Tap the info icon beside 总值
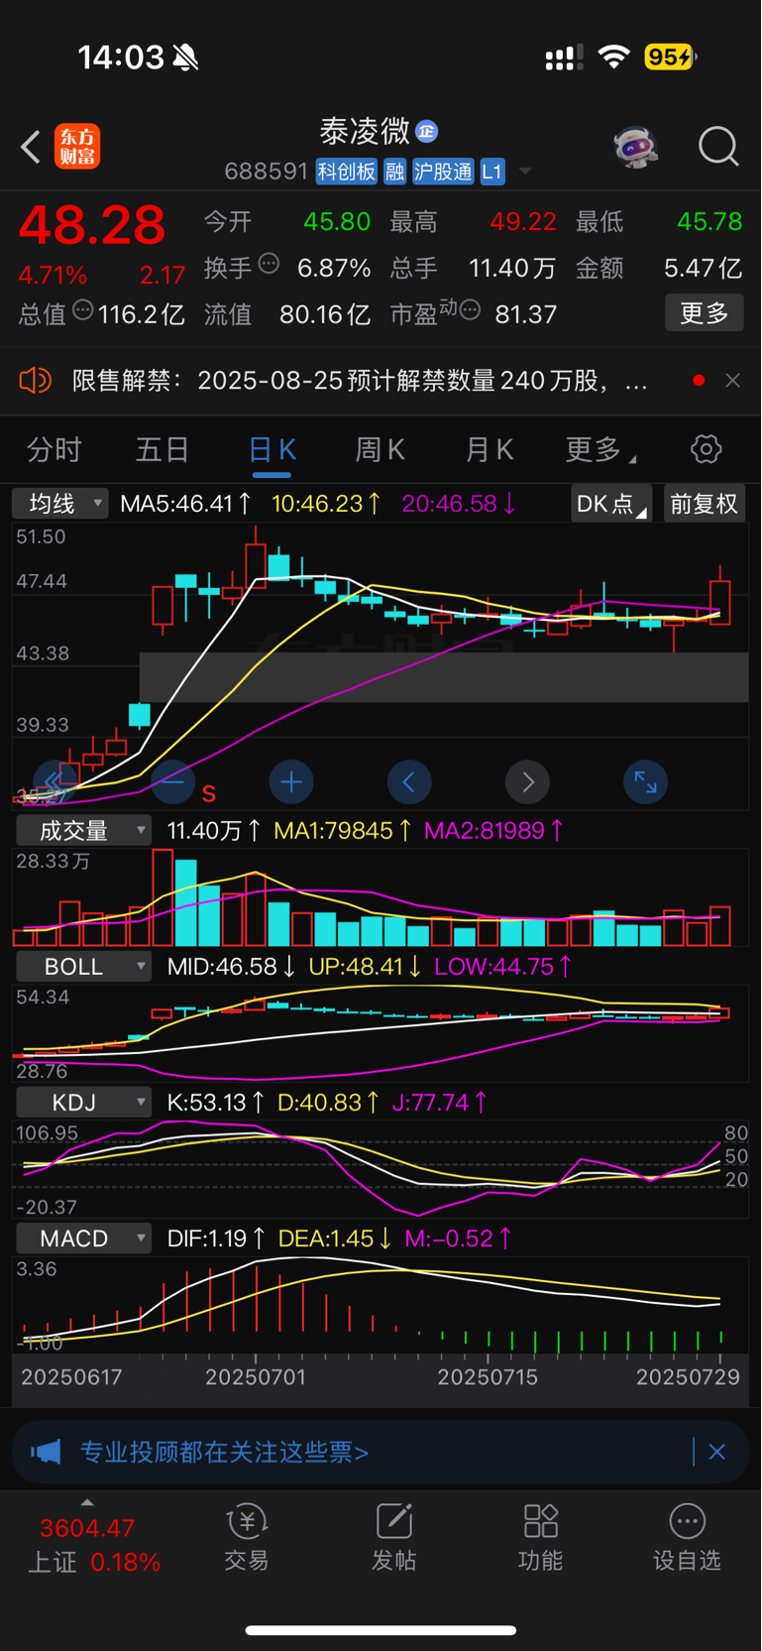The height and width of the screenshot is (1651, 762). click(x=83, y=310)
